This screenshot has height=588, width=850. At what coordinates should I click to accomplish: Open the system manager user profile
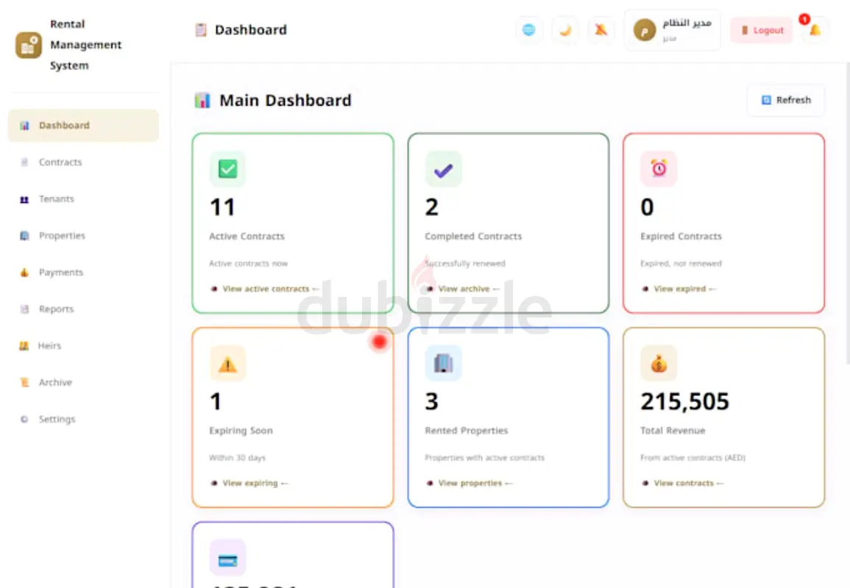pos(672,30)
